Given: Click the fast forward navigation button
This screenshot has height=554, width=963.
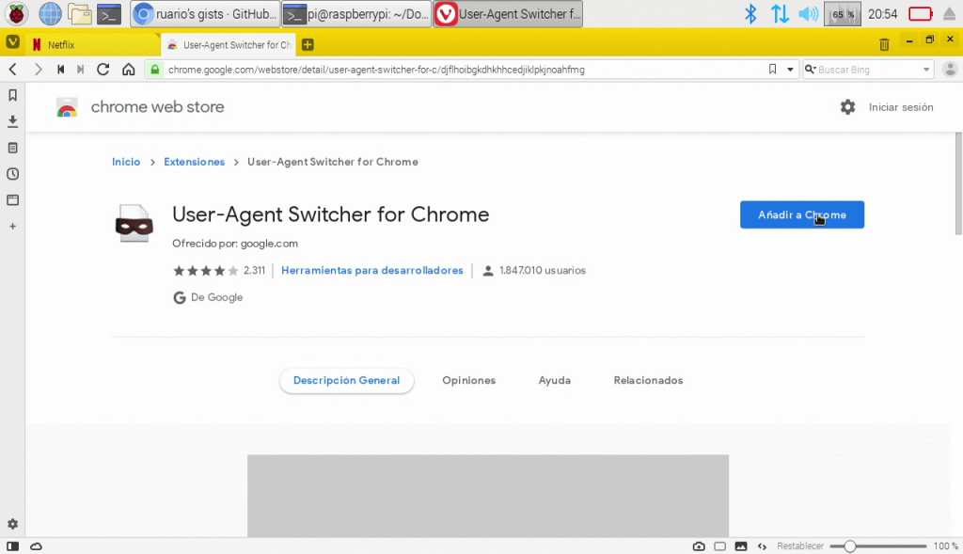Looking at the screenshot, I should (81, 70).
